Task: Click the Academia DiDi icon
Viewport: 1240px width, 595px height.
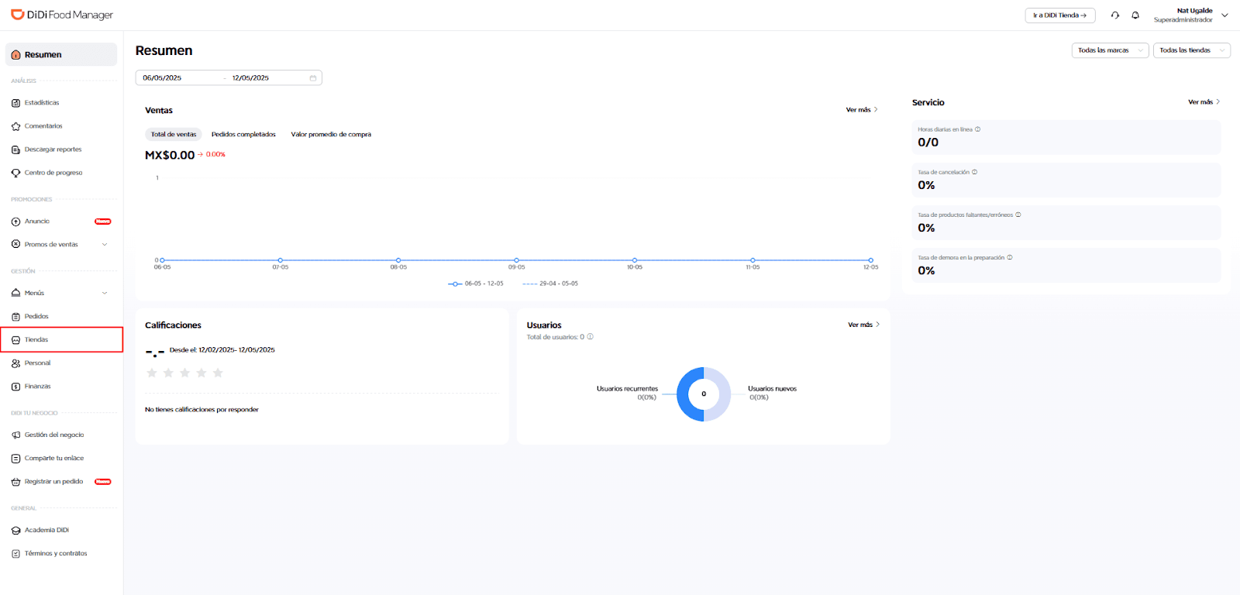Action: 16,531
